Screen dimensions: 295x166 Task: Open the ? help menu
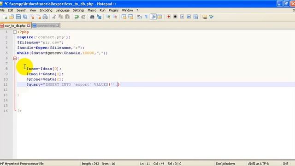[x=137, y=10]
